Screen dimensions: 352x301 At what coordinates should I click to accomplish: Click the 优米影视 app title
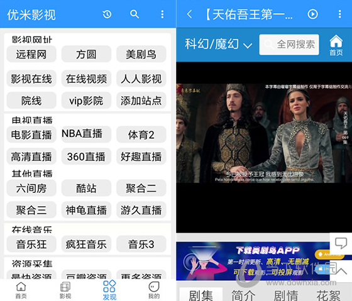click(31, 15)
